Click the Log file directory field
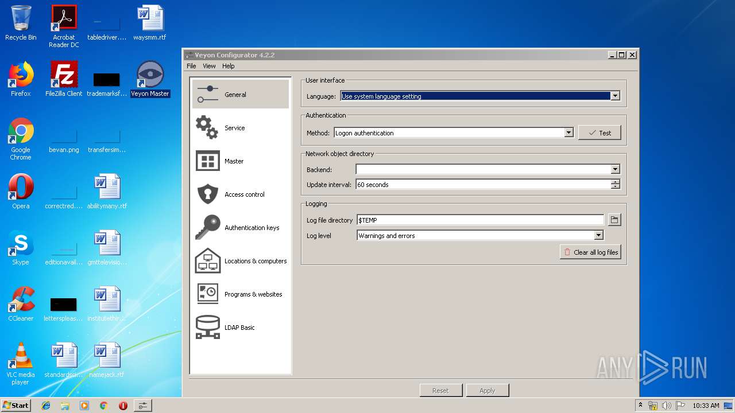Image resolution: width=735 pixels, height=413 pixels. pos(480,220)
